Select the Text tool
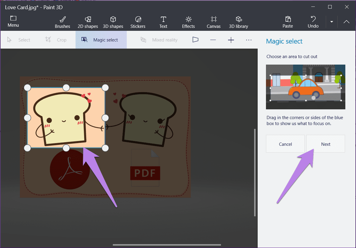Viewport: 356px width, 248px height. 163,22
